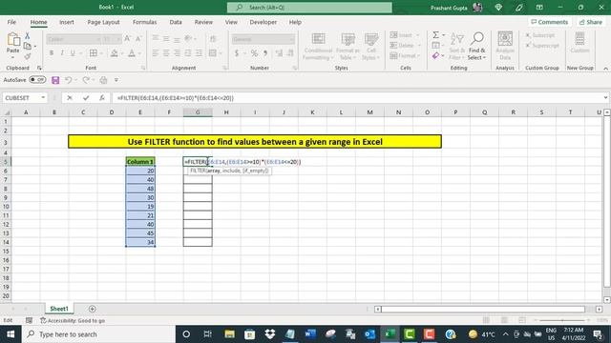This screenshot has height=343, width=611.
Task: Click Superscript in Custom Group
Action: click(x=542, y=46)
